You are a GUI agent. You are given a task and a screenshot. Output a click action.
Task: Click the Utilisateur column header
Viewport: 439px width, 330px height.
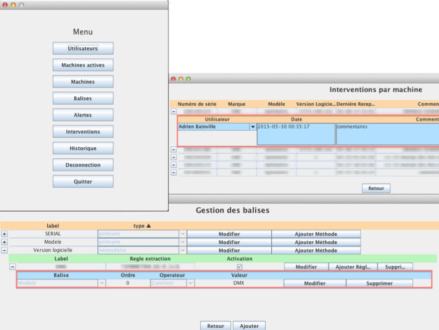pyautogui.click(x=217, y=119)
